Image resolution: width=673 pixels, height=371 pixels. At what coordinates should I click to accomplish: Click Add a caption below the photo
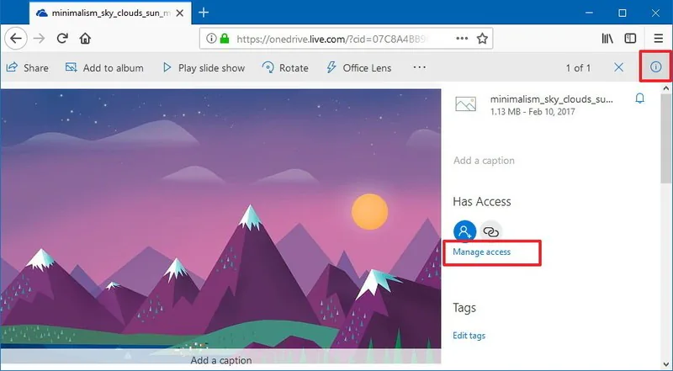(x=221, y=360)
